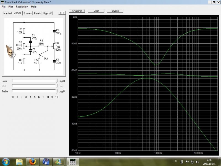Image resolution: width=221 pixels, height=166 pixels.
Task: Select the C1 470p capacitor
Action: point(30,42)
